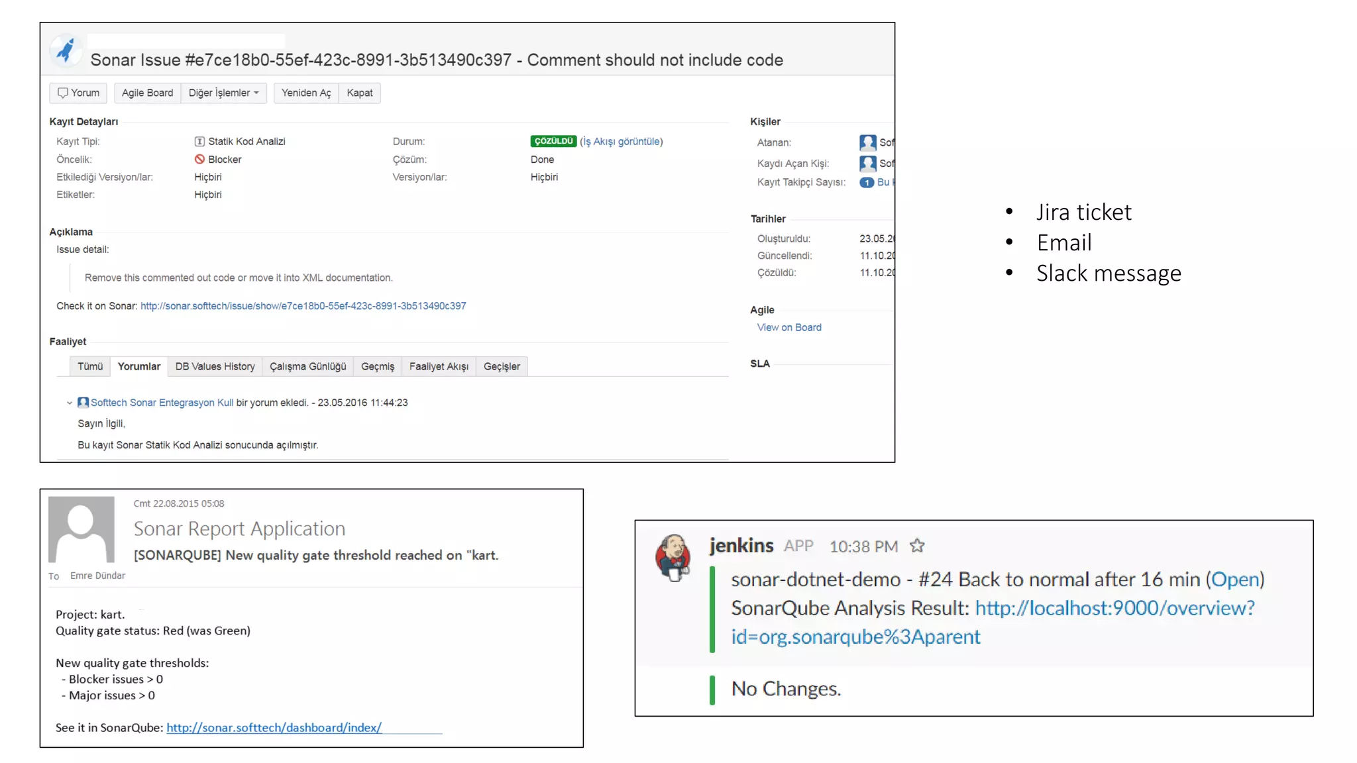Viewport: 1357px width, 763px height.
Task: Click the Remove this commented out code text
Action: pos(239,278)
